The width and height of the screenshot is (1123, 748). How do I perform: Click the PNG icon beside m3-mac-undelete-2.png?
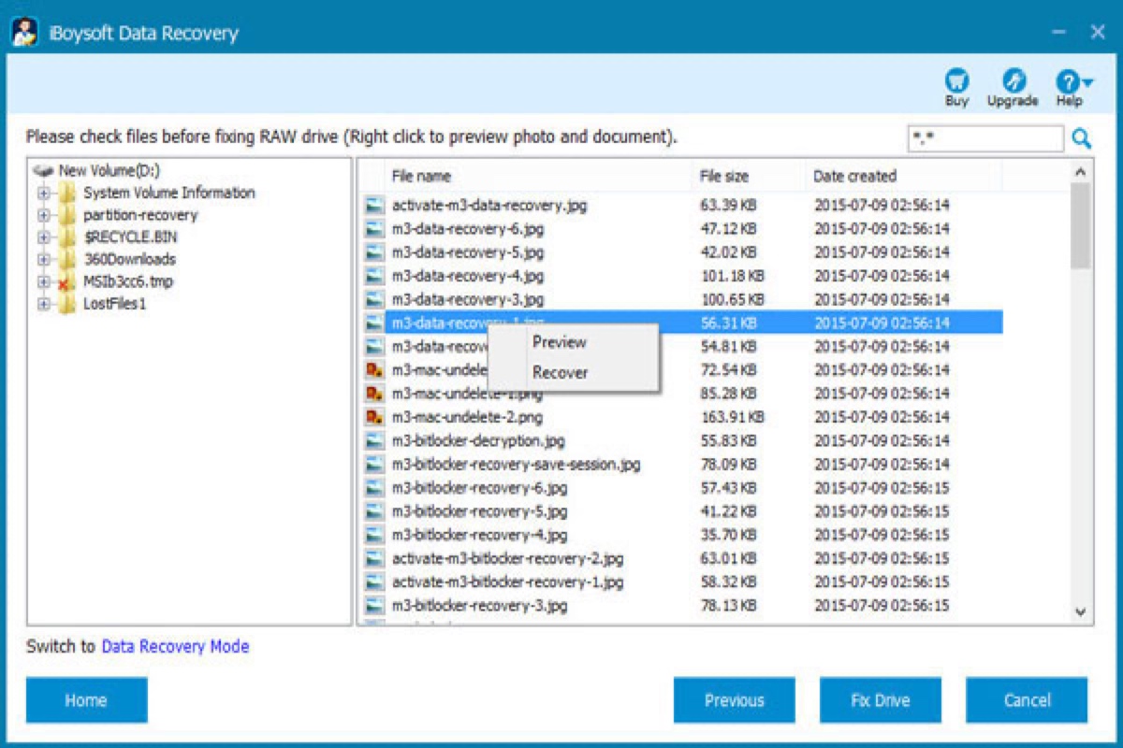[374, 417]
